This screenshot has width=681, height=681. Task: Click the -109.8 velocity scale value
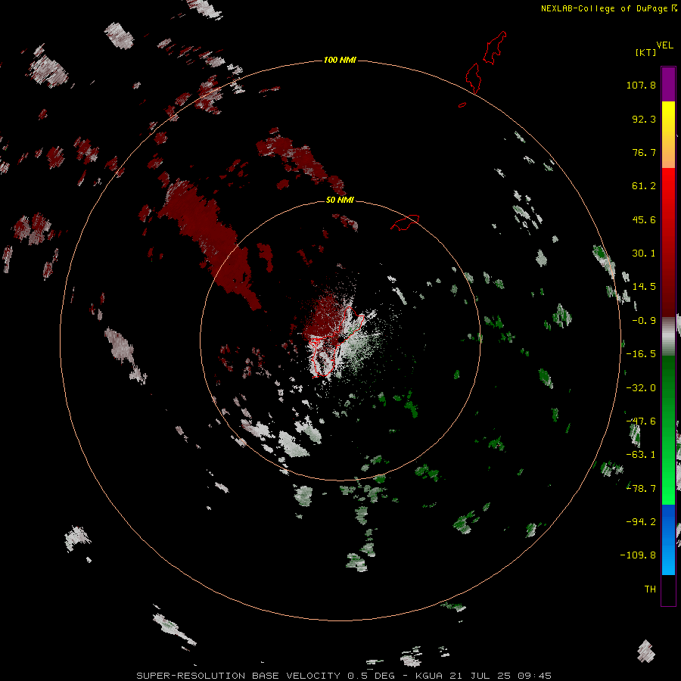click(x=638, y=555)
